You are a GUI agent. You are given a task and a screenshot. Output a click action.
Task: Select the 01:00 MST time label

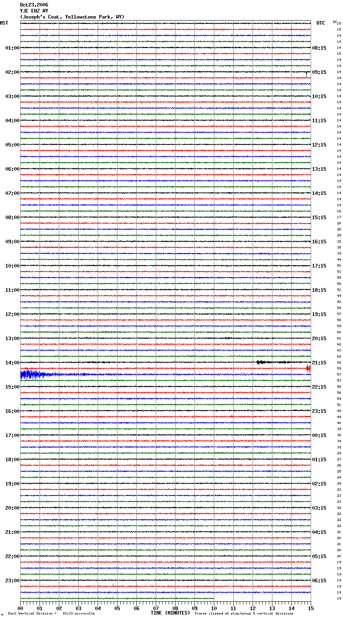pos(13,48)
